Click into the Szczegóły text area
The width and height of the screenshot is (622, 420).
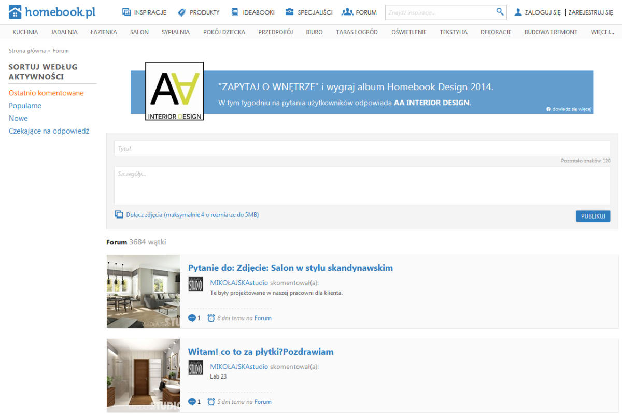362,185
